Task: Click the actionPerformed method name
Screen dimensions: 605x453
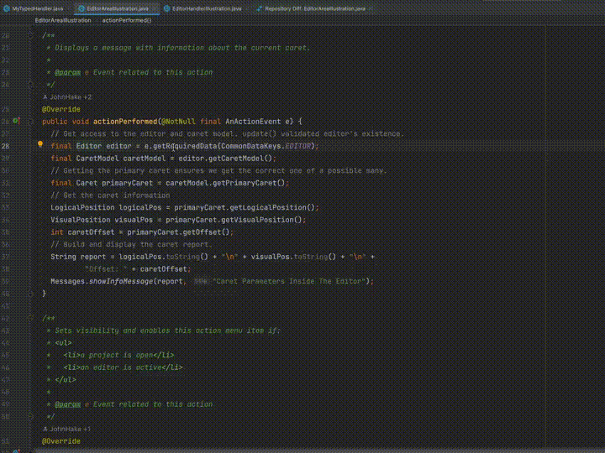Action: point(125,122)
